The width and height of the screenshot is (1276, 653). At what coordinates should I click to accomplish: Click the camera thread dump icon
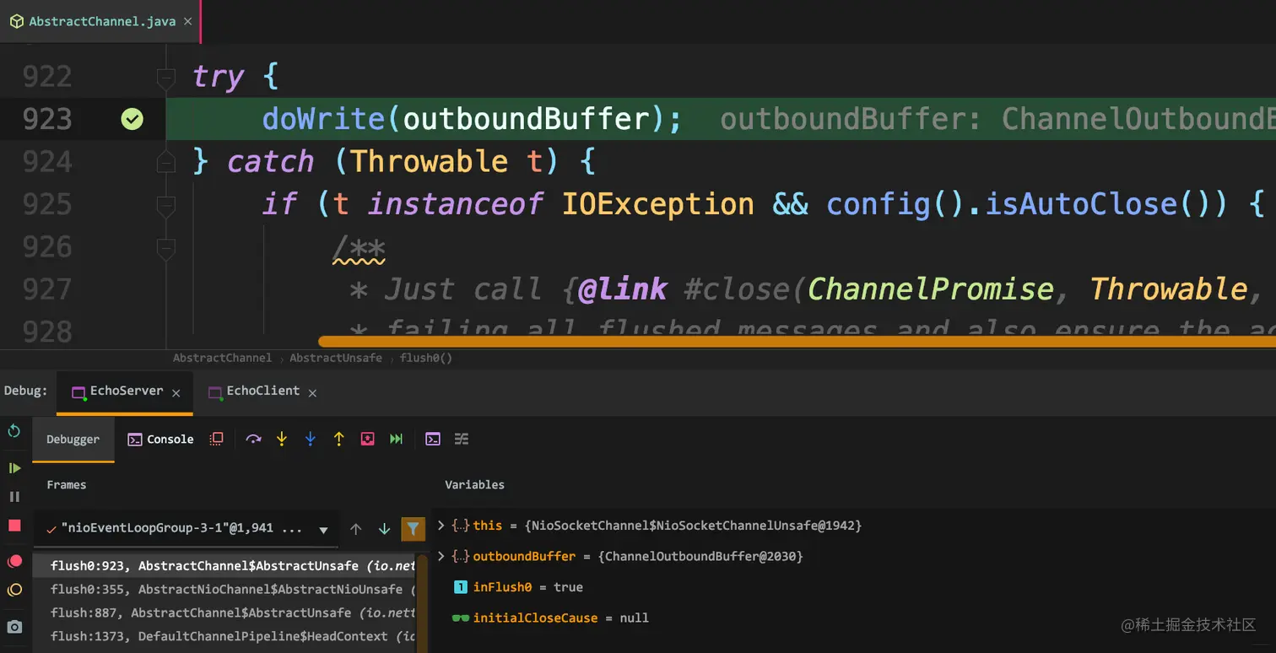click(x=14, y=627)
